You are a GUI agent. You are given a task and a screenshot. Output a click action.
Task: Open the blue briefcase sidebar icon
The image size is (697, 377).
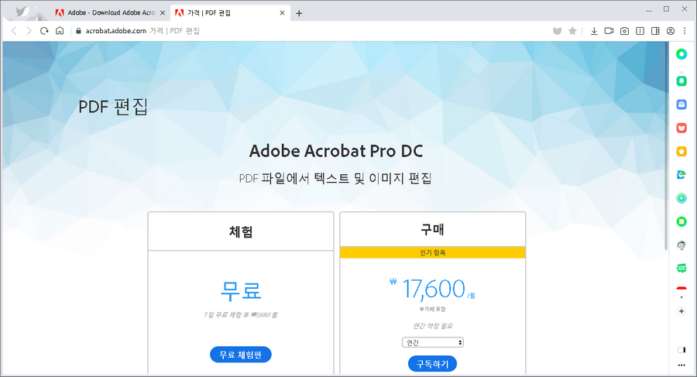tap(682, 105)
